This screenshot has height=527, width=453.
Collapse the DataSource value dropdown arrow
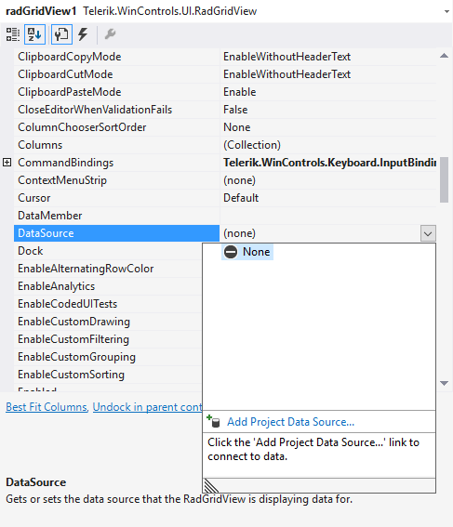428,233
